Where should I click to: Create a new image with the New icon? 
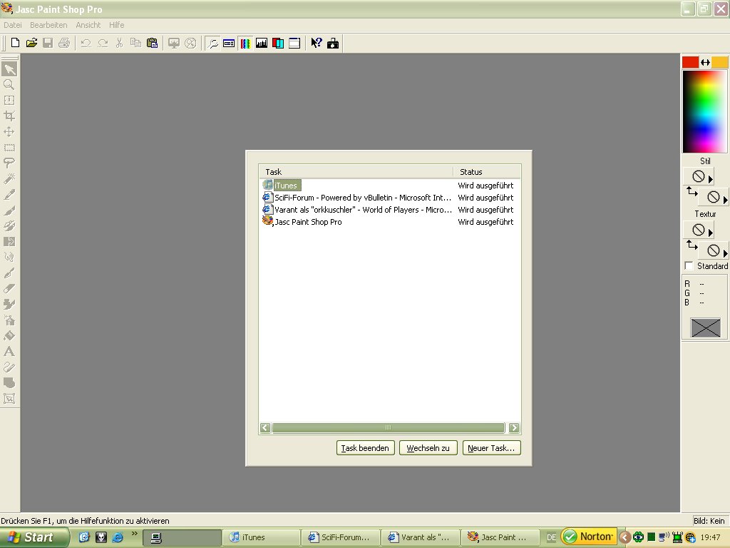point(15,44)
